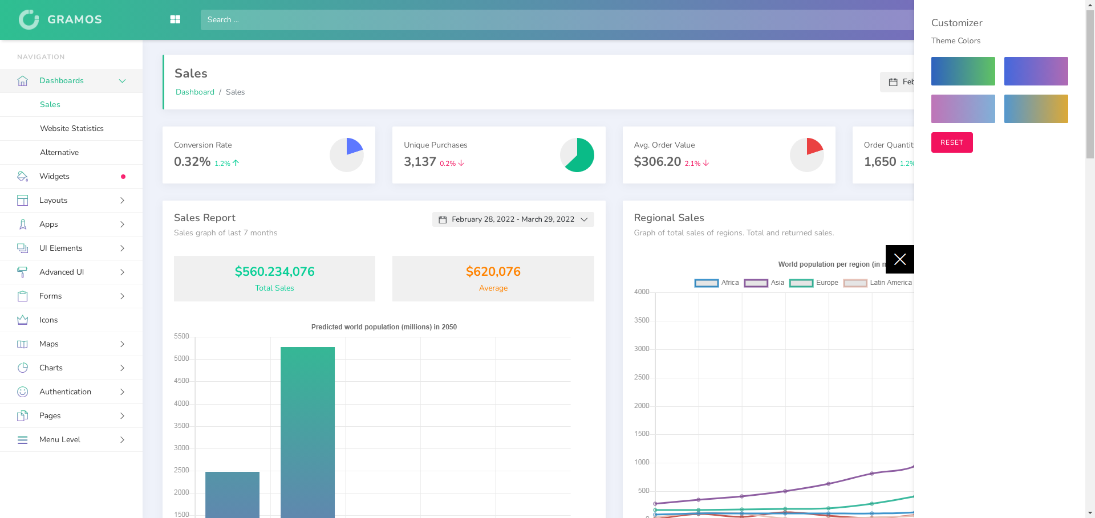The height and width of the screenshot is (518, 1095).
Task: Select Icons in the navigation
Action: point(71,320)
